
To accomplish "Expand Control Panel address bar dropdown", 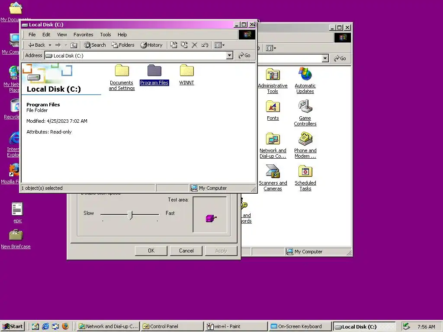I will point(325,58).
